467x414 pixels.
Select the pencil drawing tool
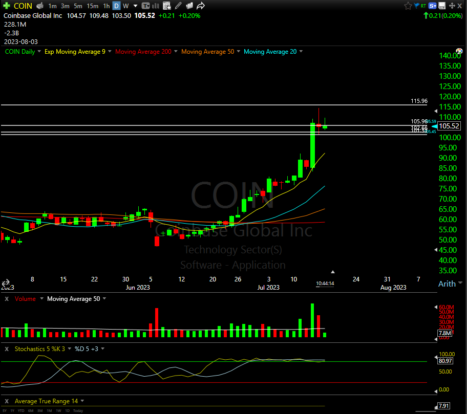pyautogui.click(x=178, y=6)
